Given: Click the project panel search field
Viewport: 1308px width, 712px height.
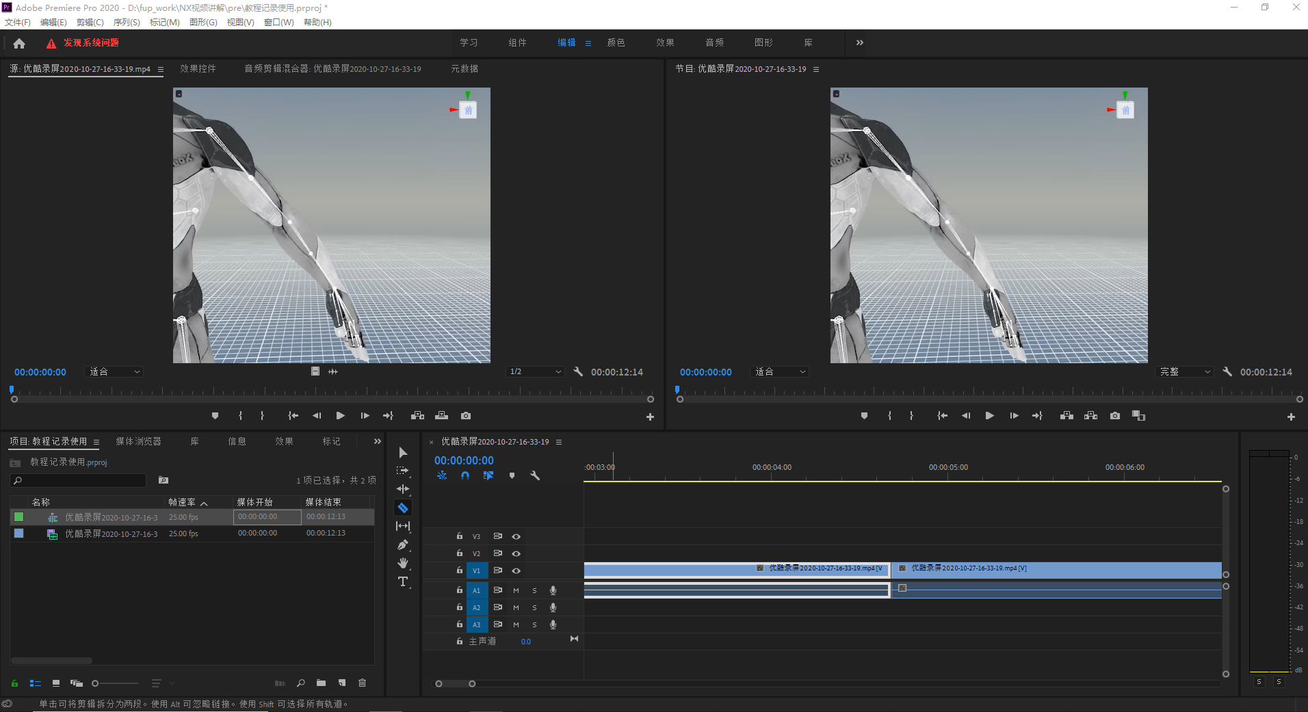Looking at the screenshot, I should 78,481.
